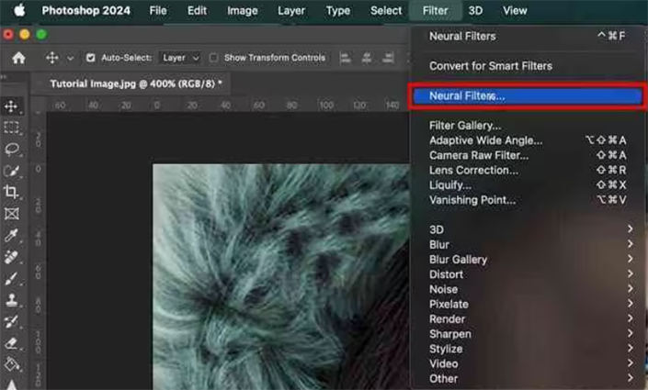Click the Home icon in options bar
The height and width of the screenshot is (390, 648).
(x=18, y=58)
